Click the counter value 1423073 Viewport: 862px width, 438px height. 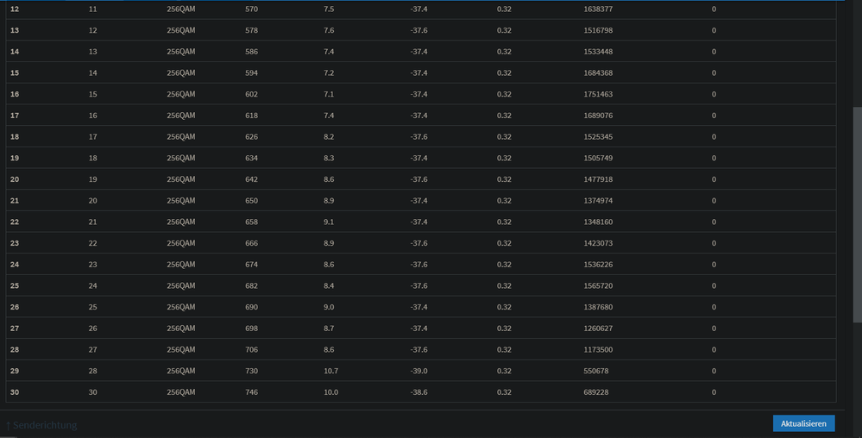coord(598,243)
